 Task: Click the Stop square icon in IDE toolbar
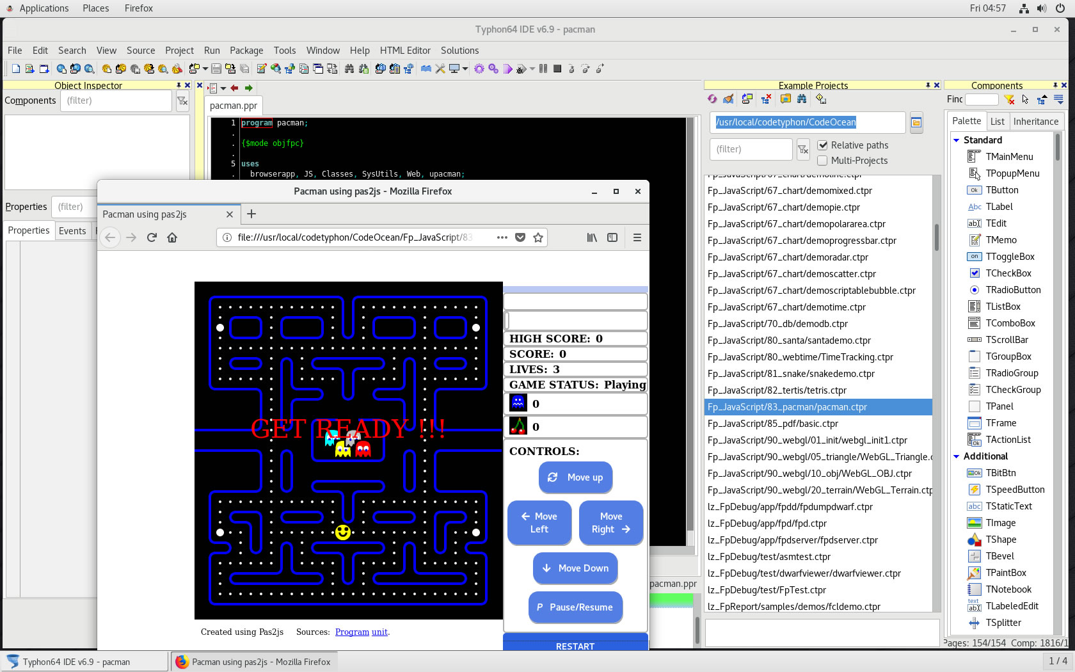click(557, 68)
